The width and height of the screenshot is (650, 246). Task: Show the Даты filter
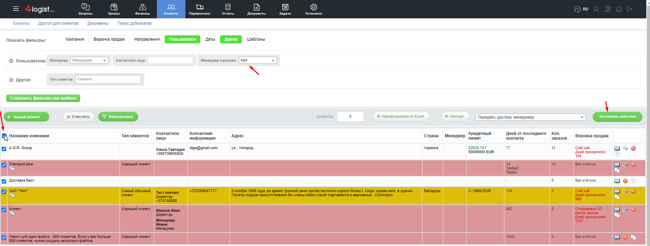[210, 39]
